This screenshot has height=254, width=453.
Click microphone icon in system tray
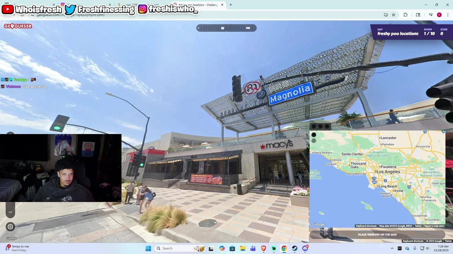[x=415, y=248]
